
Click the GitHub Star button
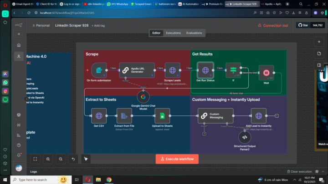point(303,25)
